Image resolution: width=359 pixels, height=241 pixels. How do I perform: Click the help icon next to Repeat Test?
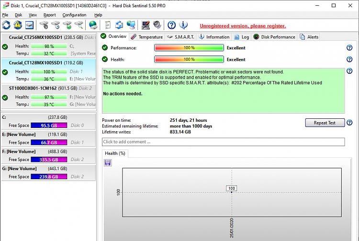pos(349,123)
